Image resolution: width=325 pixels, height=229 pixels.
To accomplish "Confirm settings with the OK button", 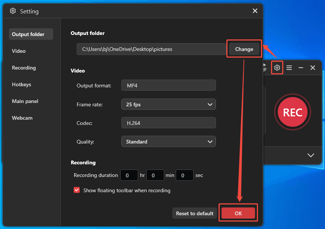I will [x=238, y=213].
